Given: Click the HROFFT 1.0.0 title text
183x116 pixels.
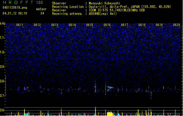Looking at the screenshot, I should [x=23, y=2].
